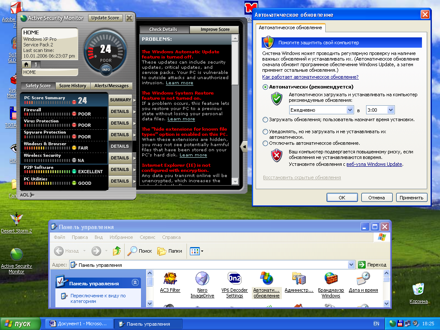Collapse the Панель управления side panel
This screenshot has width=440, height=330.
pos(135,283)
